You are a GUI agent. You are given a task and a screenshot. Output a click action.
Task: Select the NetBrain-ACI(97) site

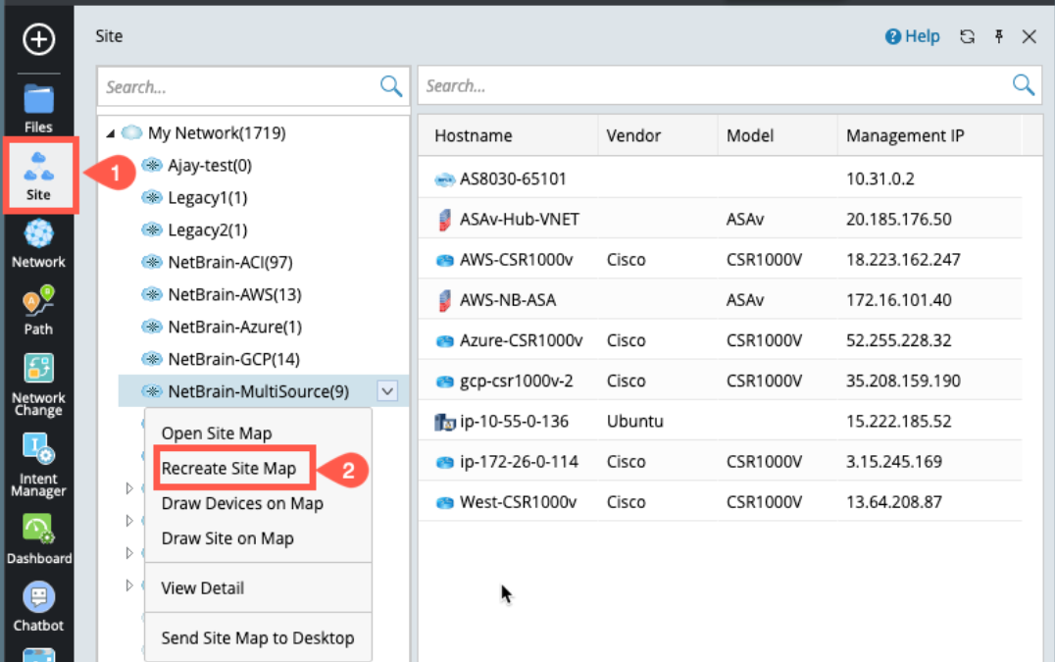click(x=229, y=262)
